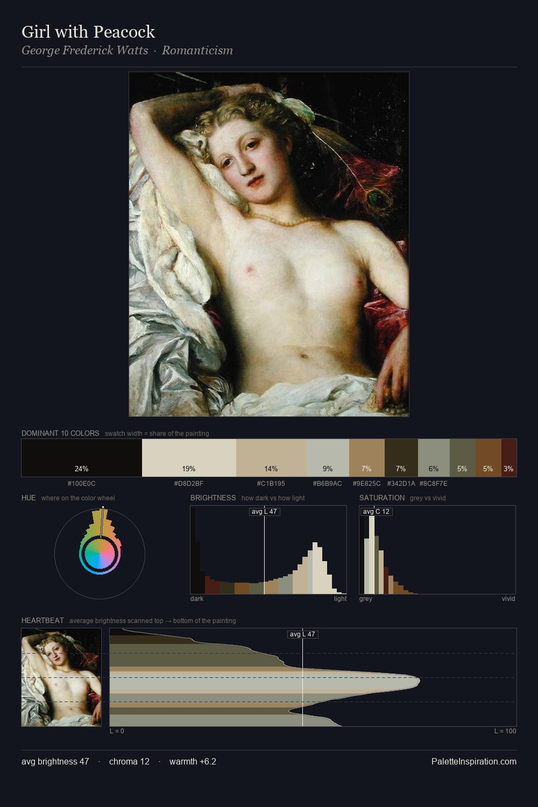The width and height of the screenshot is (538, 807).
Task: Click the avg C 12 label in the Saturation chart
Action: tap(376, 512)
